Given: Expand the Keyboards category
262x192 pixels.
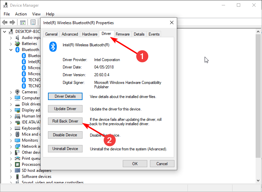Looking at the screenshot, I should pyautogui.click(x=11, y=129).
